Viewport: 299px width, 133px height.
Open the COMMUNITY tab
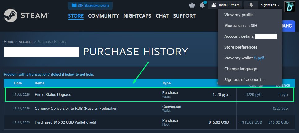(104, 16)
